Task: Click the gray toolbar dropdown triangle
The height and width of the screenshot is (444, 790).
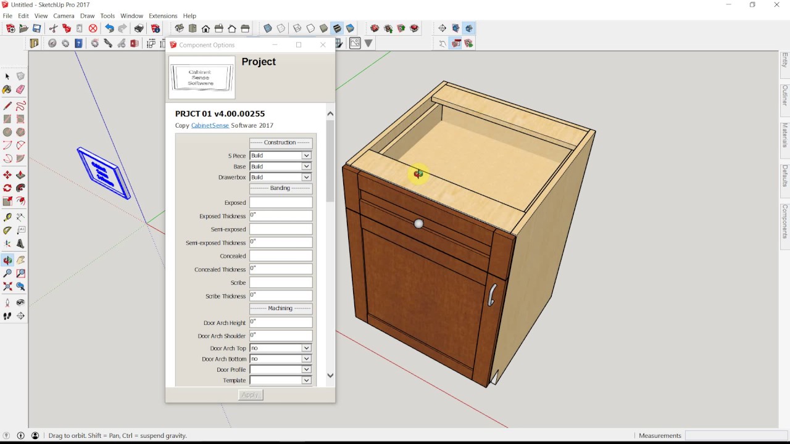Action: (368, 43)
